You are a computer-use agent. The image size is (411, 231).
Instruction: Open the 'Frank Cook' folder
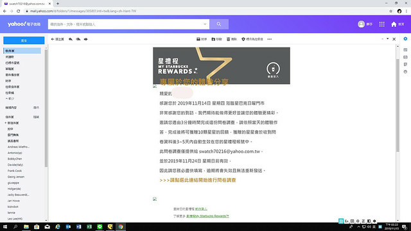click(14, 171)
